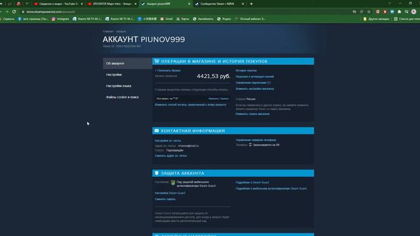Image resolution: width=420 pixels, height=236 pixels.
Task: Open the Facebook 'моя страница' bookmark
Action: coord(33,19)
